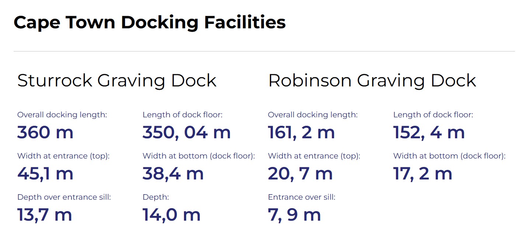
Task: Click Robinson's "Length of dock floor:" label
Action: coord(433,115)
